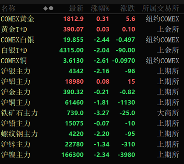Select 沪铝主力 contract
Image resolution: width=184 pixels, height=164 pixels.
(x=92, y=82)
